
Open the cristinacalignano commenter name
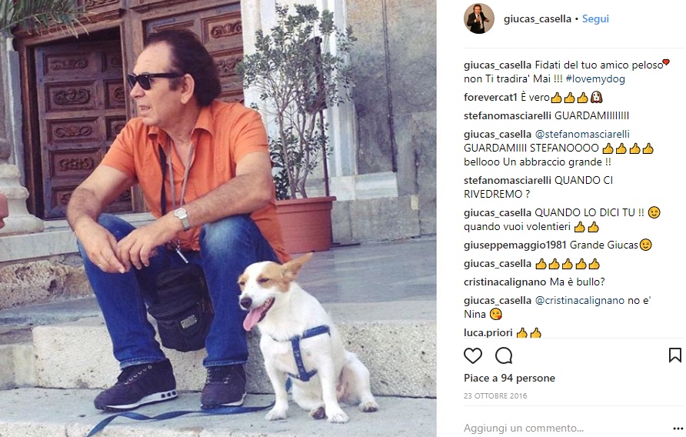pyautogui.click(x=505, y=282)
